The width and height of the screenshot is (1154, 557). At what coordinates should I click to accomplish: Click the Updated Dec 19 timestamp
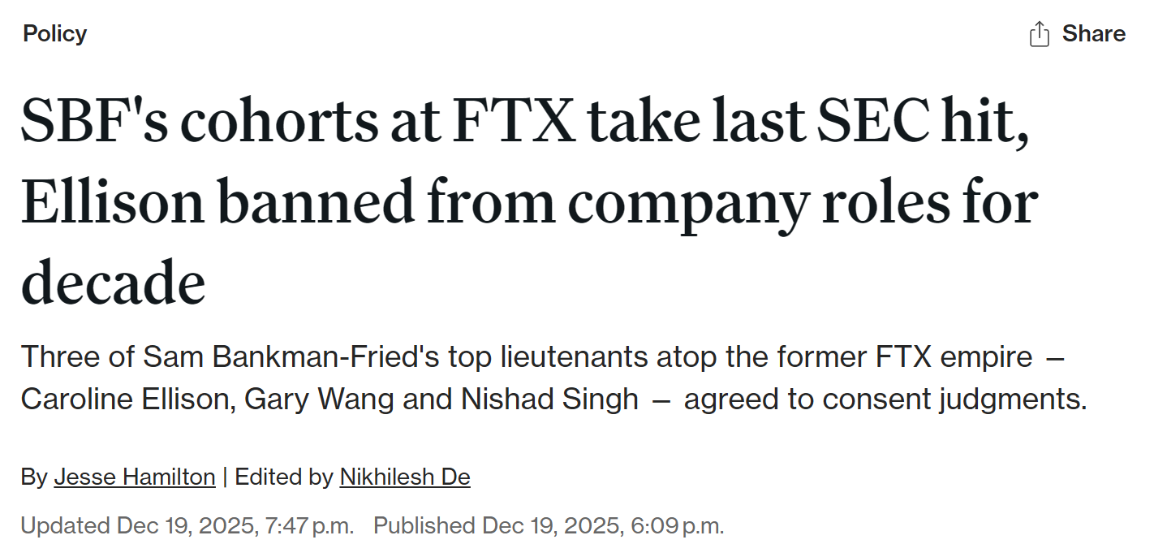tap(187, 525)
